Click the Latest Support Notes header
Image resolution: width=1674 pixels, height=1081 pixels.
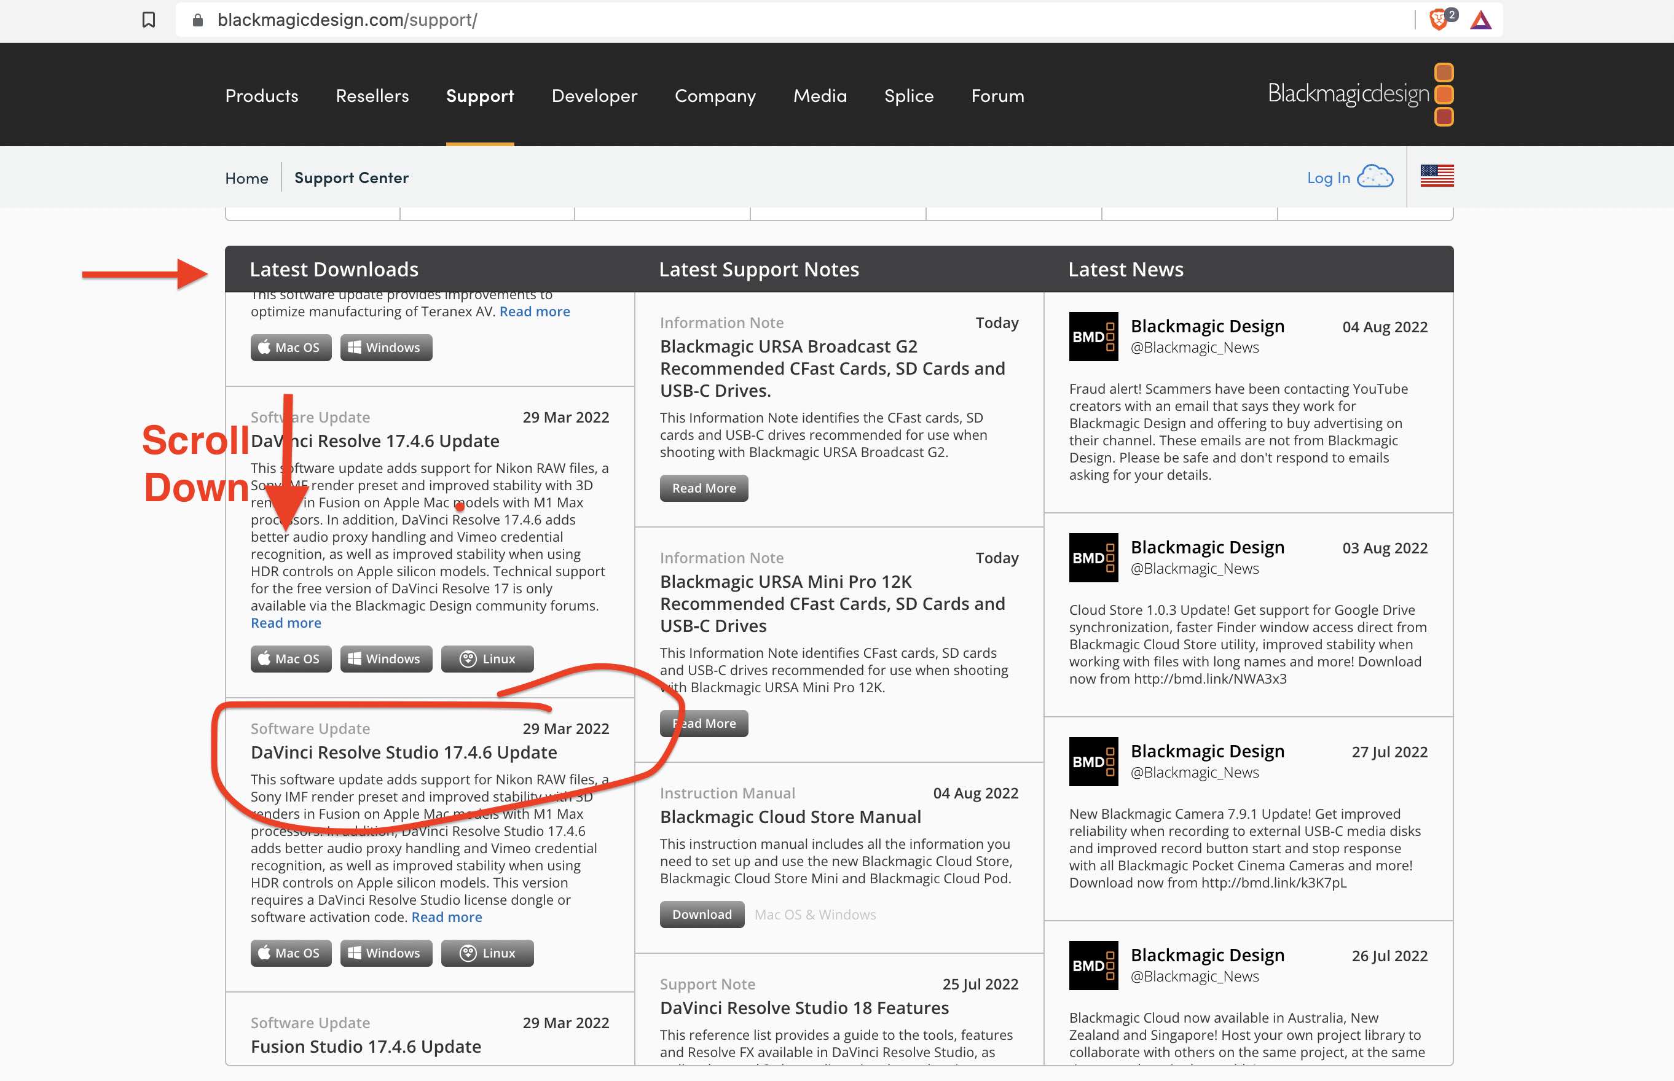(x=758, y=270)
